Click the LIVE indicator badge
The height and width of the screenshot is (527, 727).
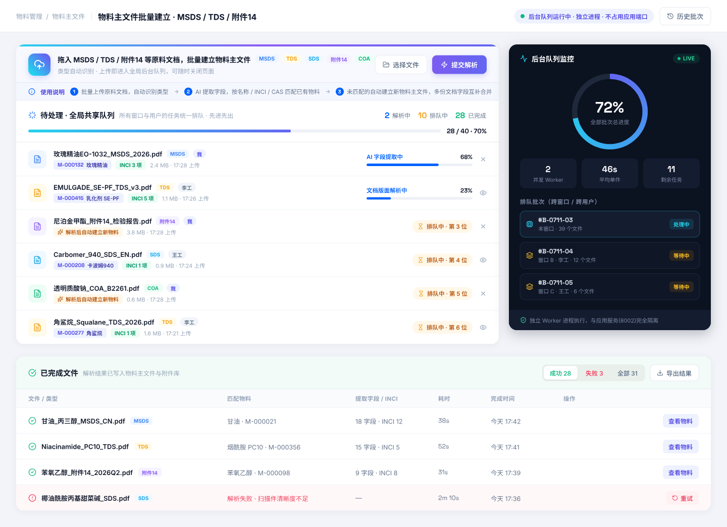tap(686, 59)
